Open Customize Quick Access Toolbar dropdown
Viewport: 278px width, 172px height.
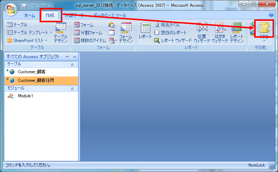(x=58, y=6)
